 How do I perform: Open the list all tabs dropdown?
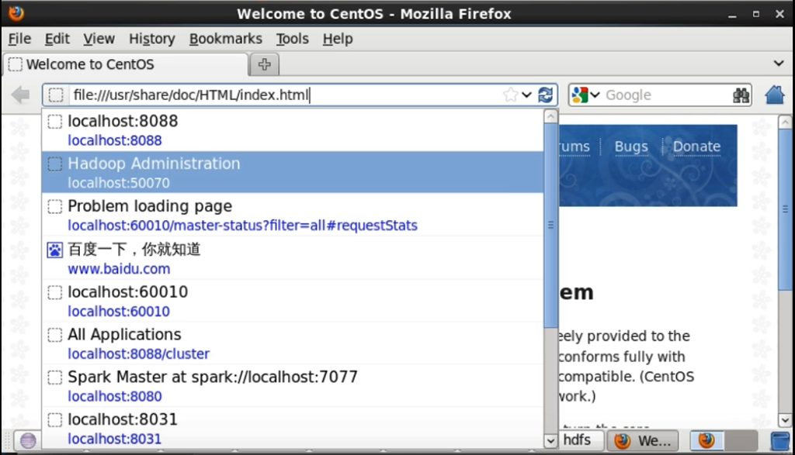[x=779, y=64]
